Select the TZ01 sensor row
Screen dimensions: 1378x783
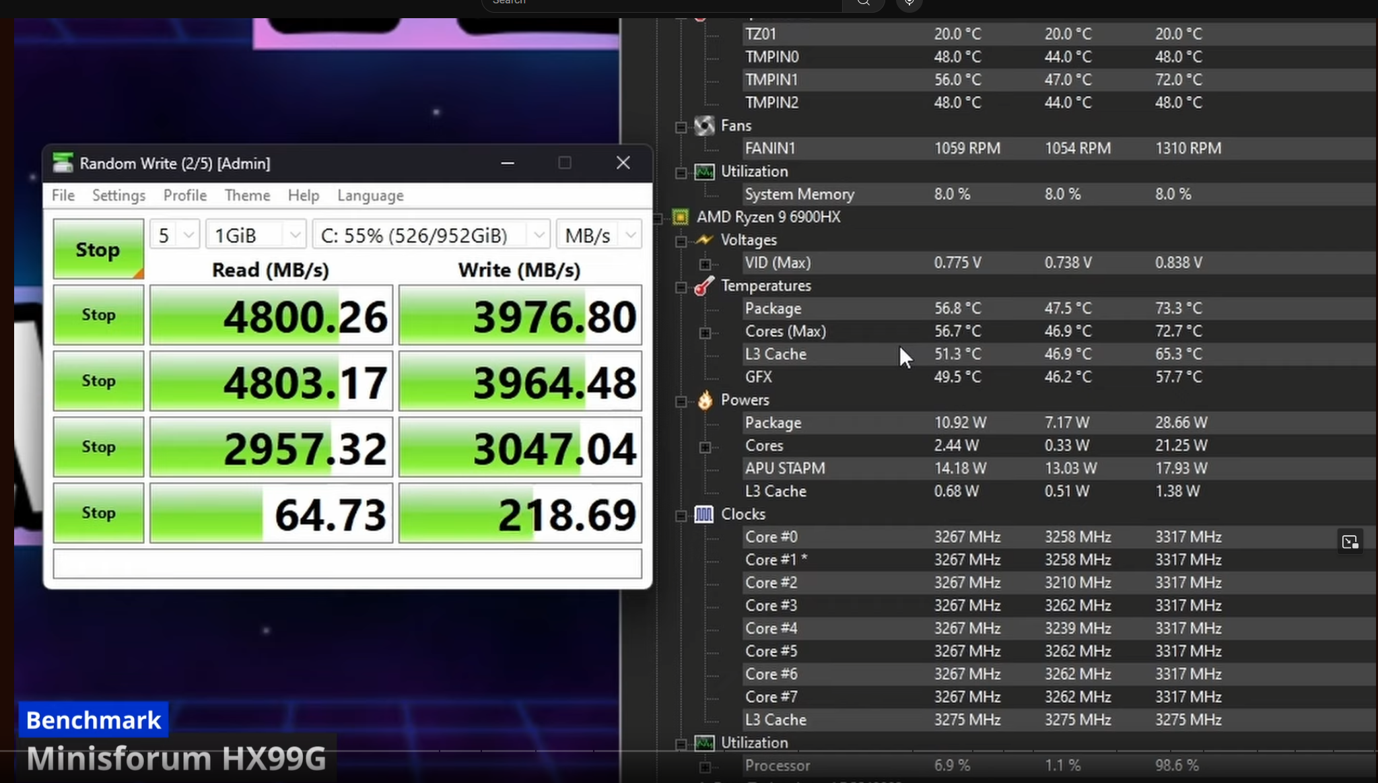1059,34
